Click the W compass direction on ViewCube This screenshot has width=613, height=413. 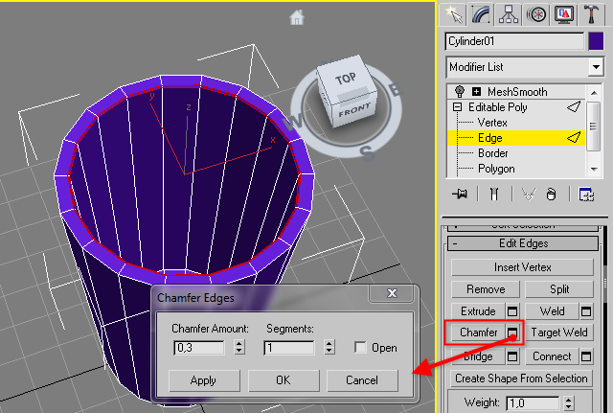pos(292,123)
